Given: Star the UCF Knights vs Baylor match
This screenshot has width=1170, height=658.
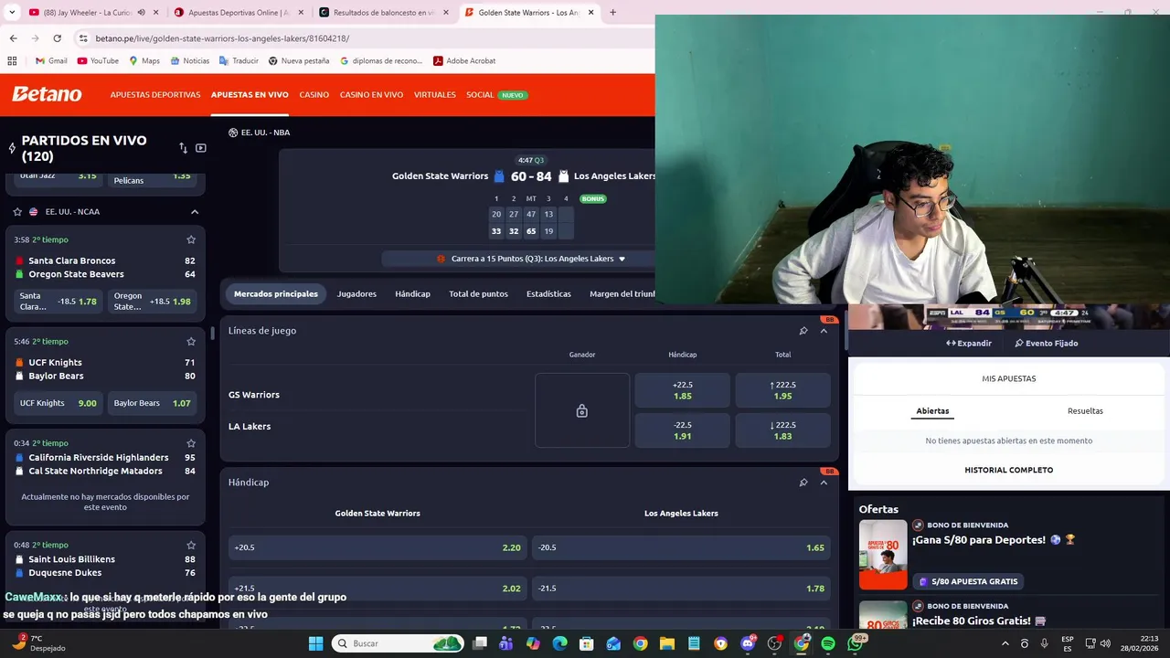Looking at the screenshot, I should [191, 341].
